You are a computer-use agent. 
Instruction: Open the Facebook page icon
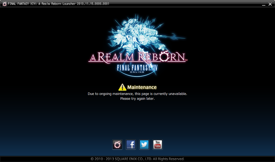(x=131, y=145)
